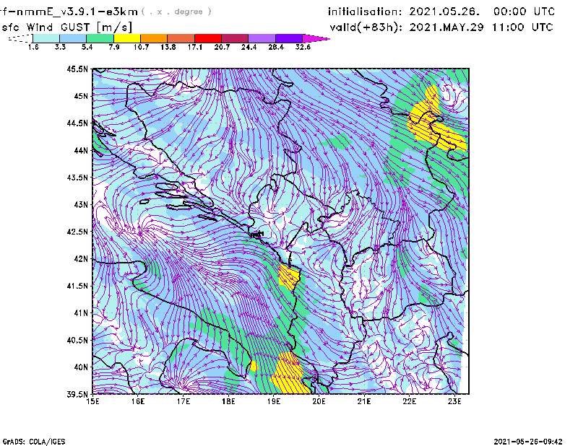Click the 44.5N latitude label
578x446 pixels.
77,123
